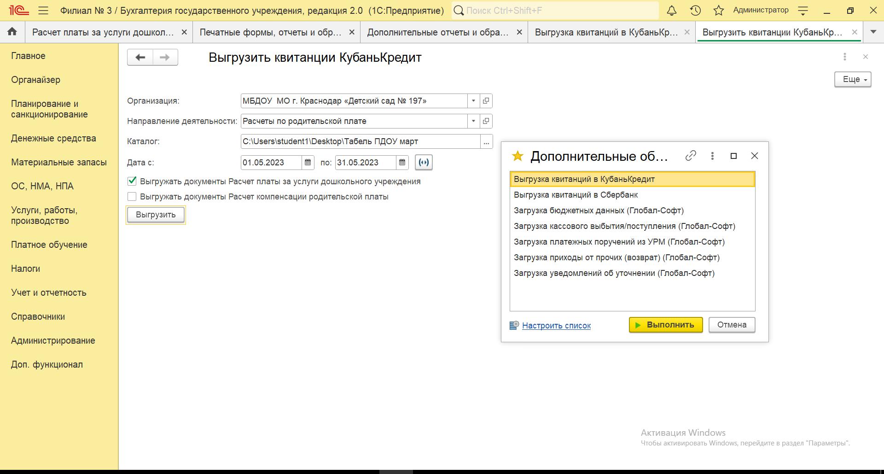The height and width of the screenshot is (474, 884).
Task: Click the Настроить список link
Action: [x=556, y=326]
